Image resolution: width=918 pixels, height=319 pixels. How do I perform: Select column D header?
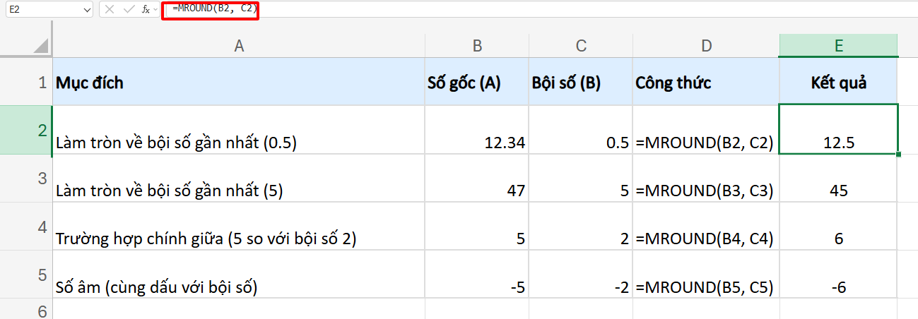(x=706, y=46)
